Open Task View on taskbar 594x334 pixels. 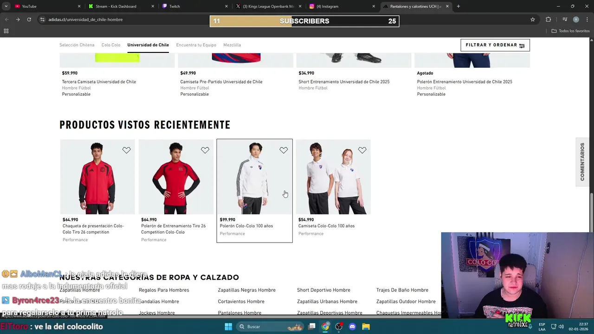coord(312,327)
